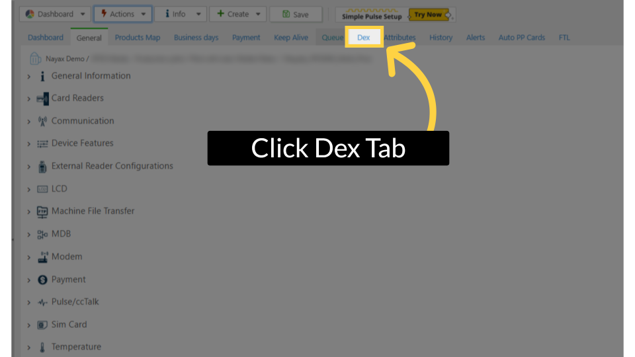Click the Sim Card icon

[x=42, y=325]
